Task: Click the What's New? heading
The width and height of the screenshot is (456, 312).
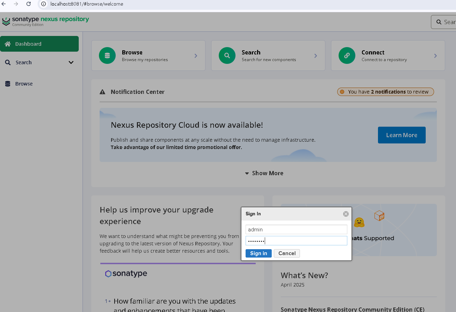Action: pos(304,275)
